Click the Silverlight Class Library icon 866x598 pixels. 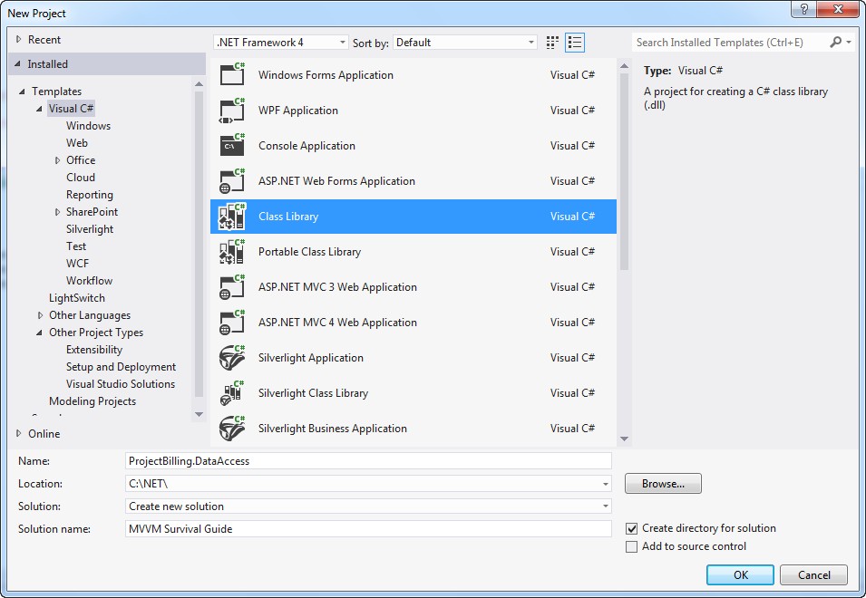(232, 392)
